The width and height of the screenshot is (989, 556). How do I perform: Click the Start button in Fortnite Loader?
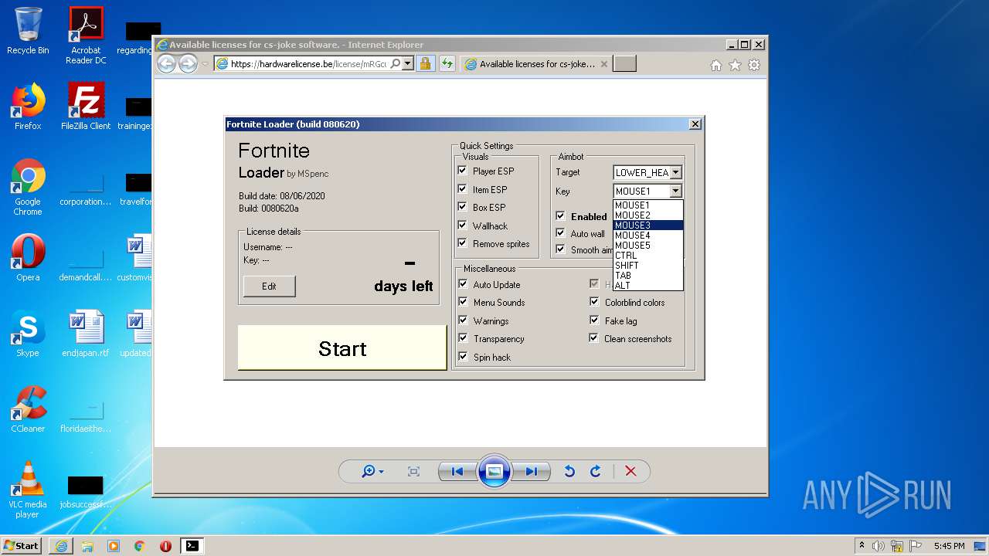(342, 348)
